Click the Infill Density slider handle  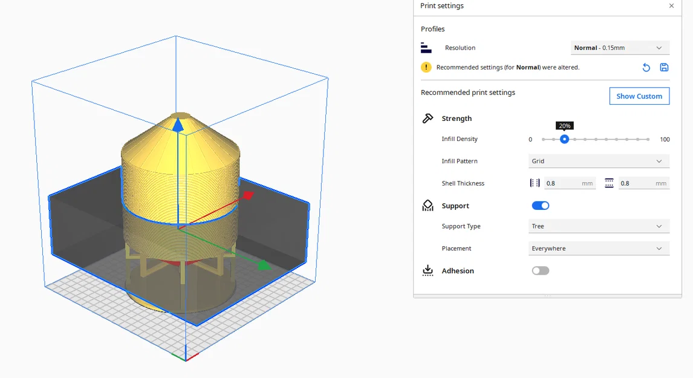[564, 139]
